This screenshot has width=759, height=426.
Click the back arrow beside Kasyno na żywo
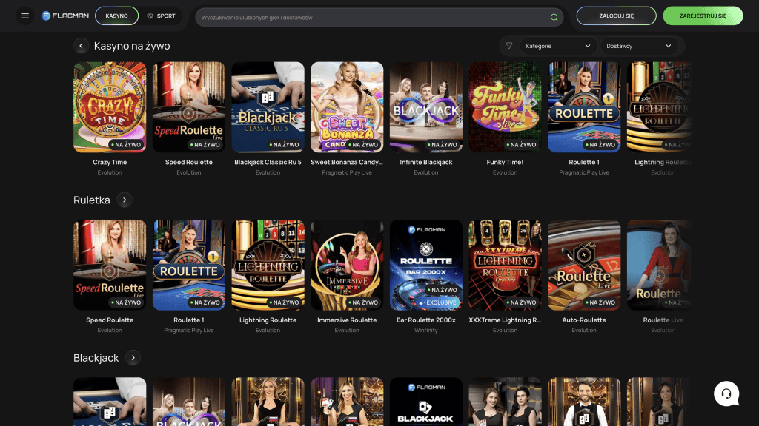[x=81, y=46]
